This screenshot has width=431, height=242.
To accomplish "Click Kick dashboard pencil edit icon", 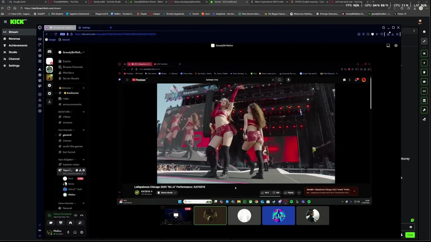I will tap(424, 41).
